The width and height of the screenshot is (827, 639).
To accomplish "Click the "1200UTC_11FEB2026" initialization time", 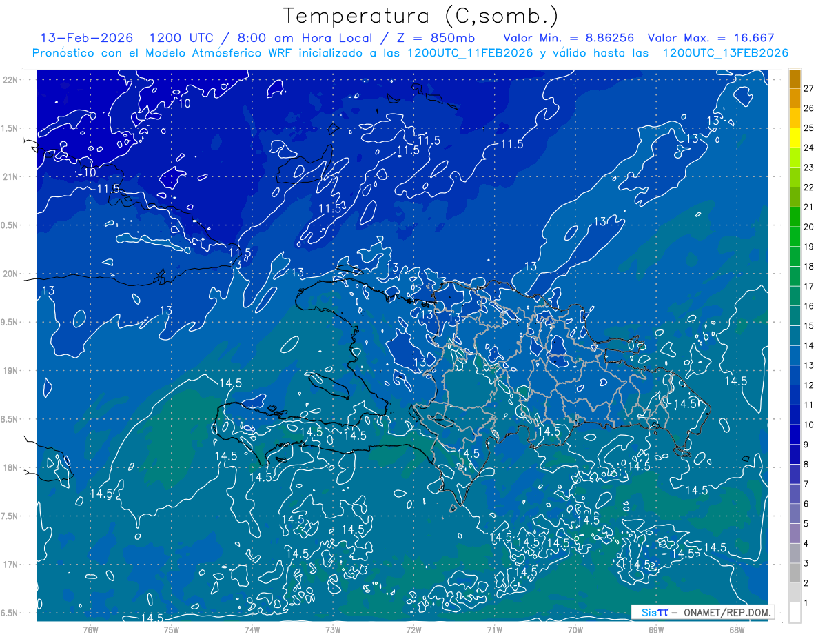I will 470,53.
